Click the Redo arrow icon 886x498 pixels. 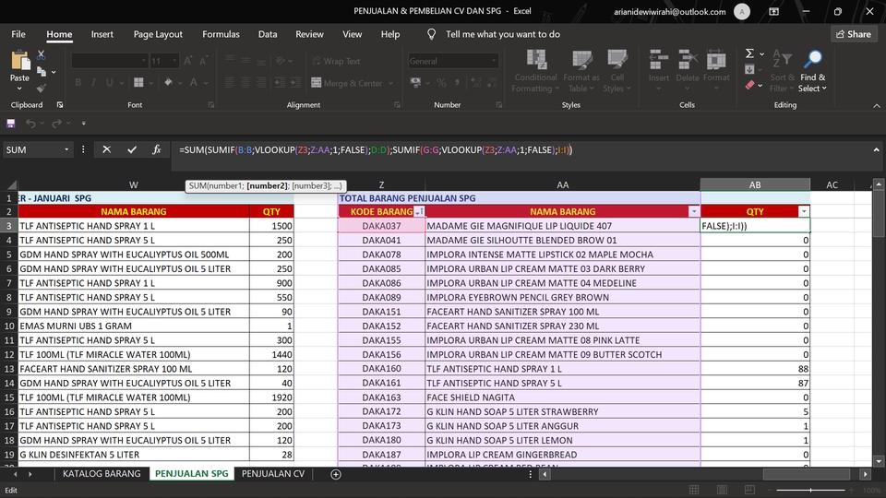click(56, 123)
